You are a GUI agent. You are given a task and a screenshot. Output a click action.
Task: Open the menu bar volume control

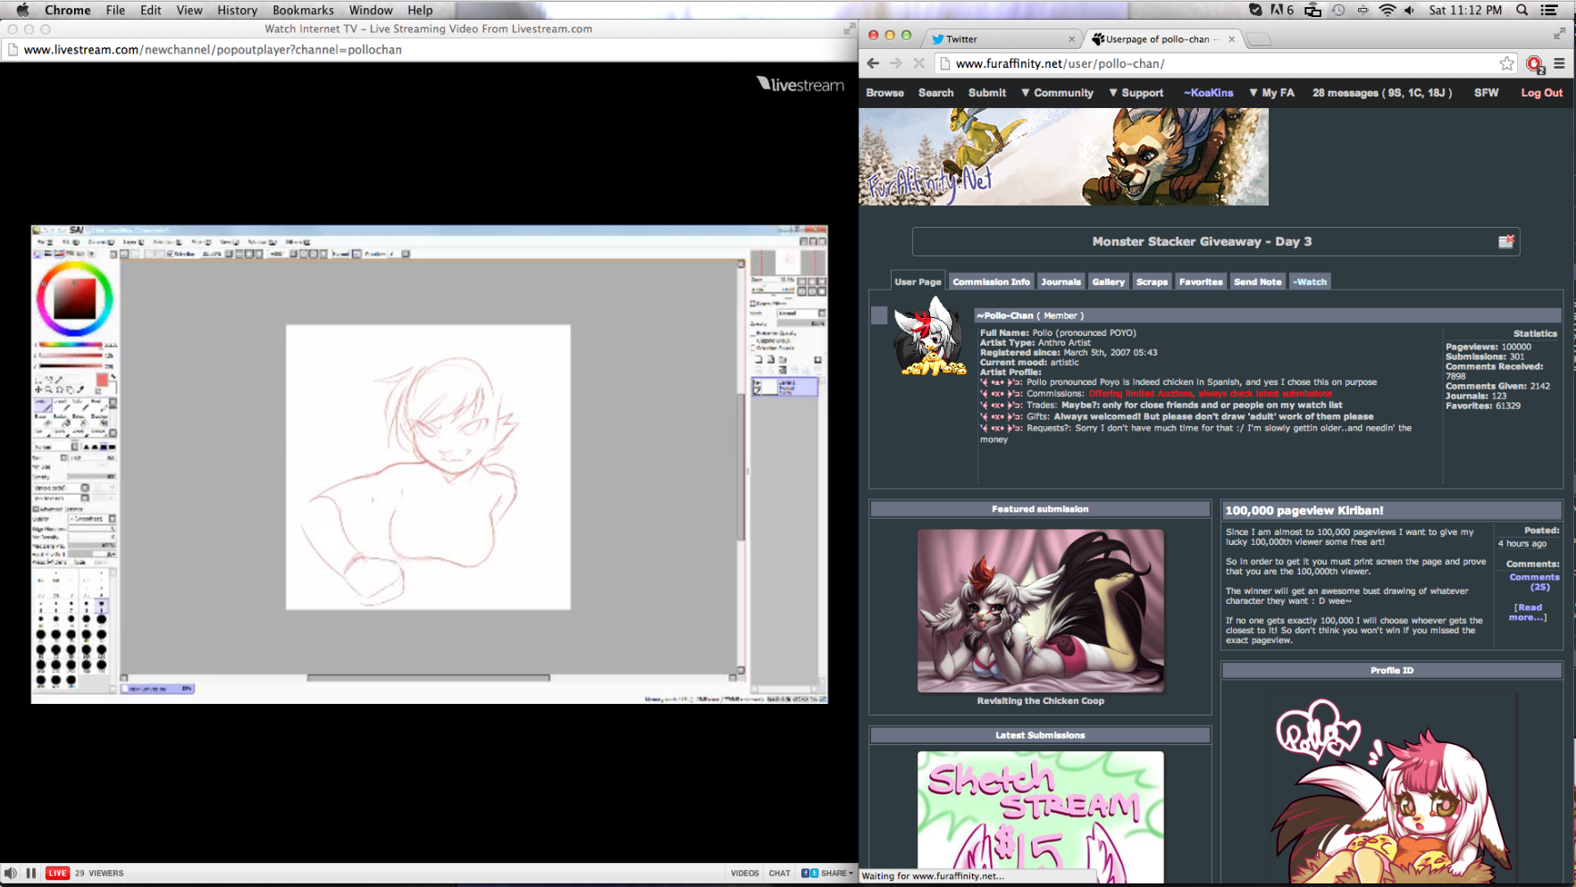point(1409,10)
